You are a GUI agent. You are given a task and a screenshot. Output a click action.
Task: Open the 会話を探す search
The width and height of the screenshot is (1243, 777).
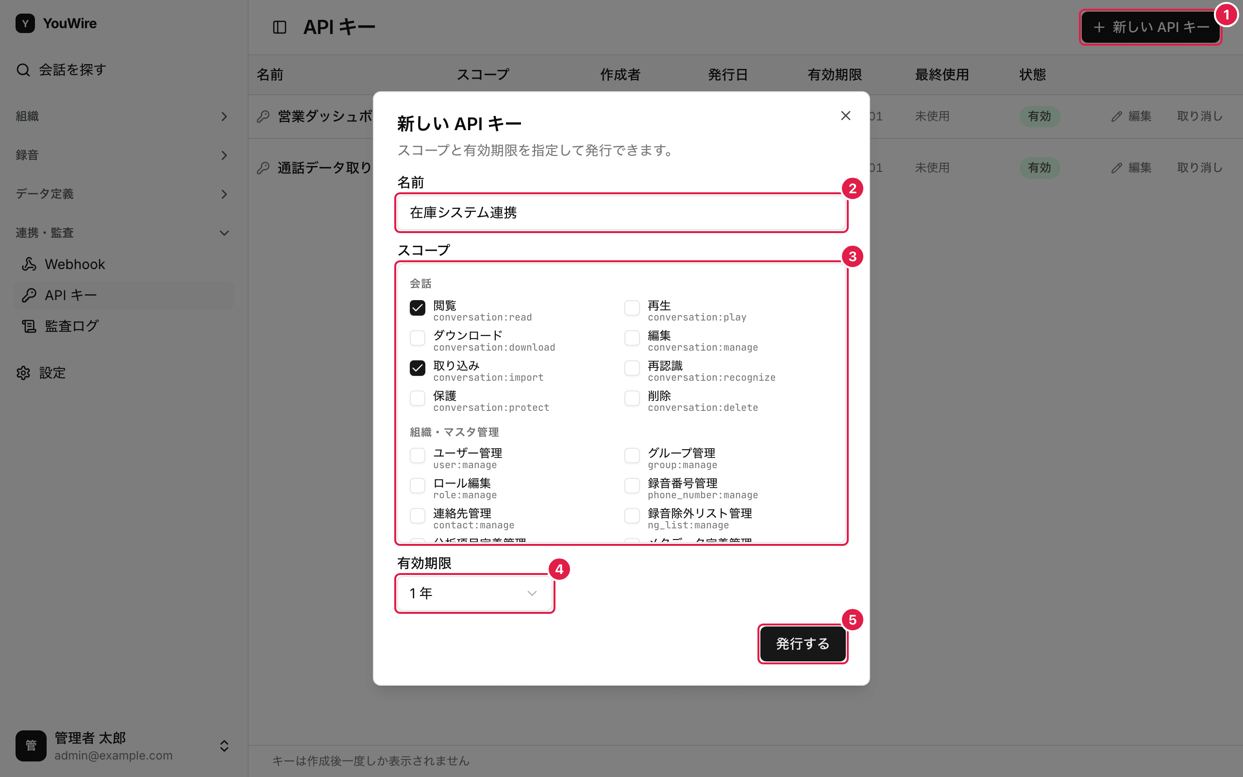(62, 70)
